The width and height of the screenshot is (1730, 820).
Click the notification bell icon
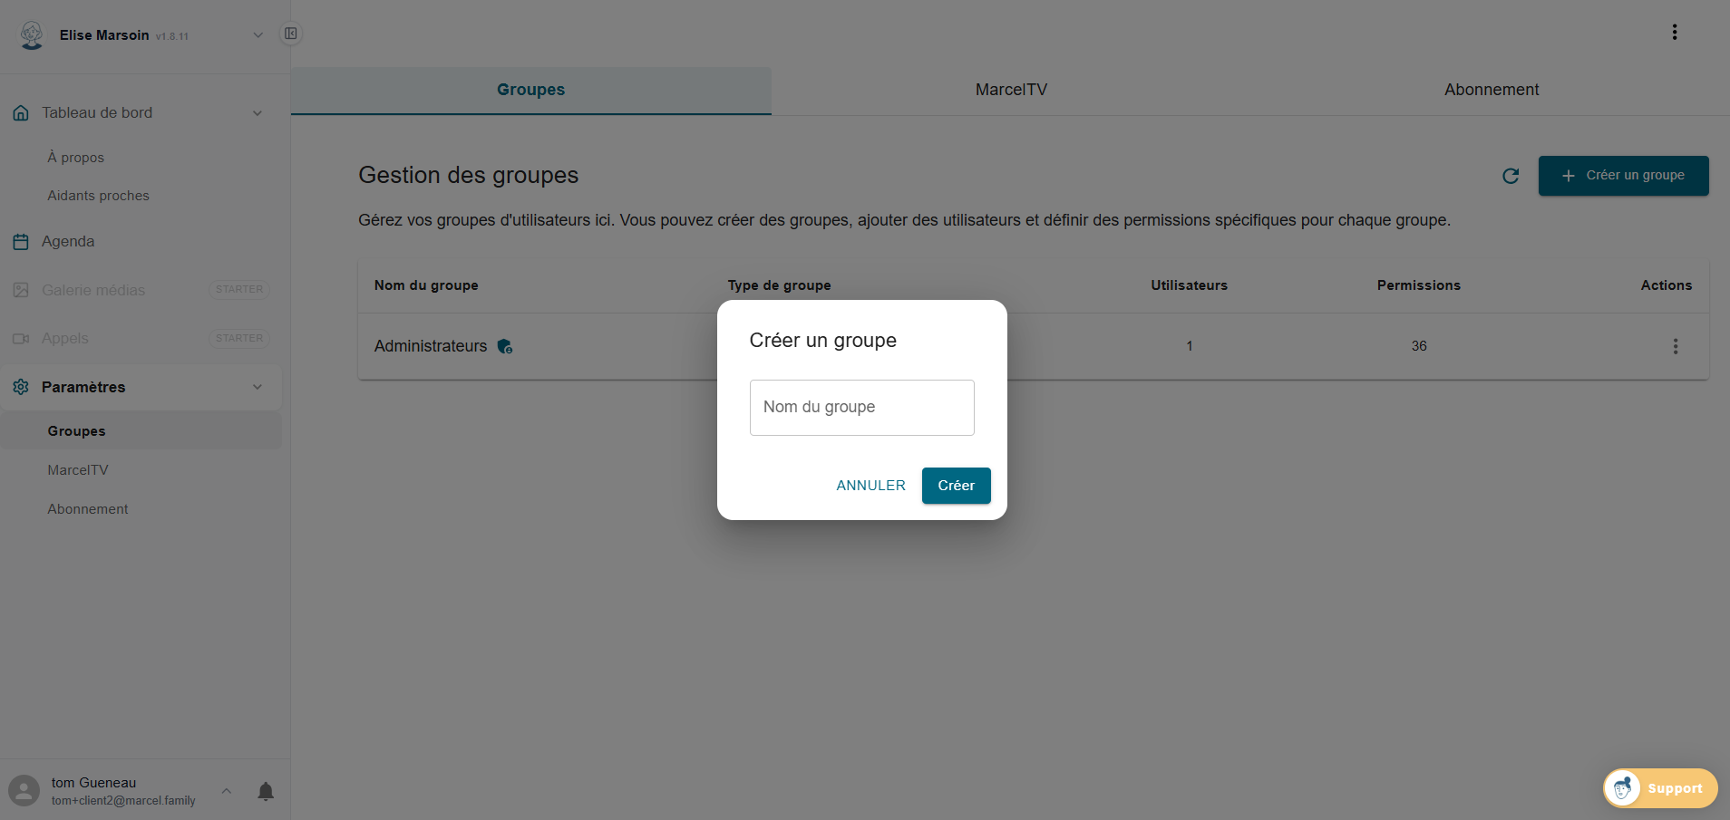click(x=265, y=791)
